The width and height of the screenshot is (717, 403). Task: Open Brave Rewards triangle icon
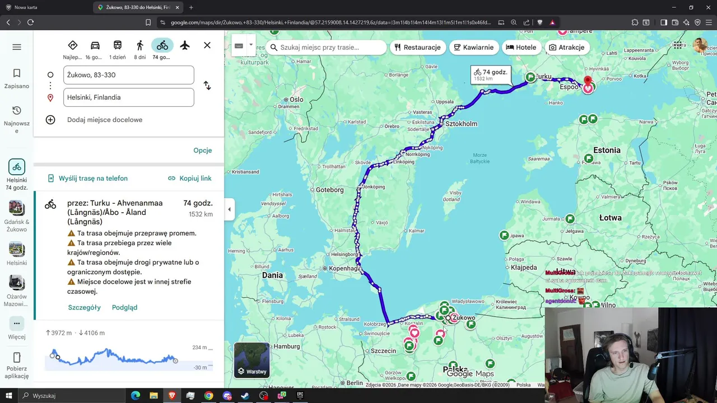(552, 22)
